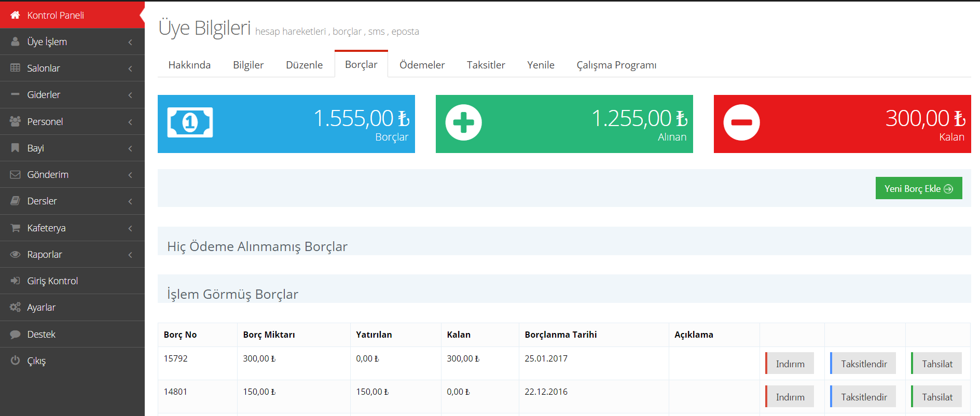
Task: Click Taksitlendir for debt 14801
Action: (863, 397)
